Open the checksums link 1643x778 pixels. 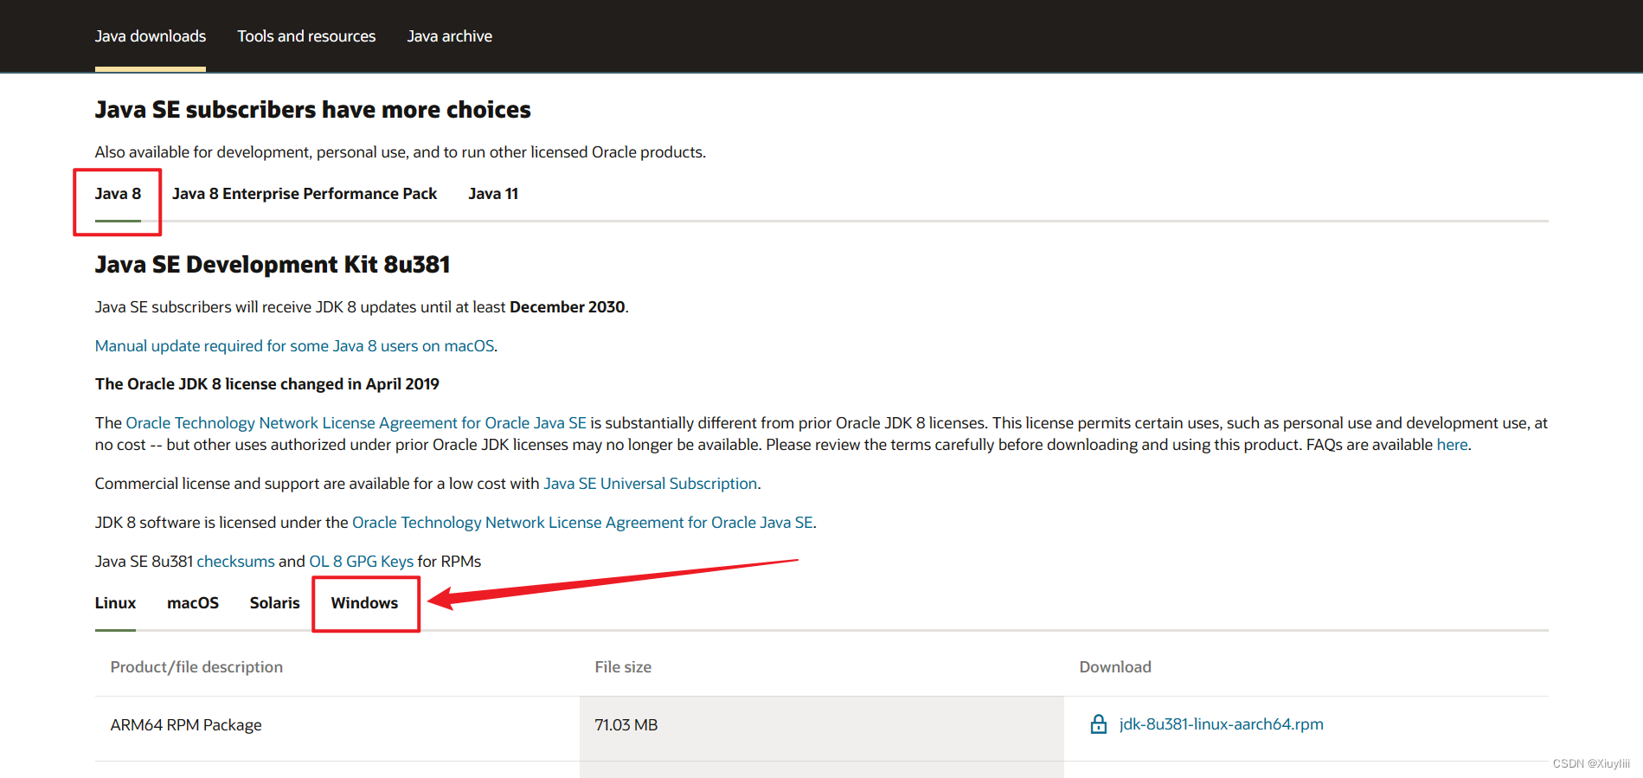pos(235,562)
